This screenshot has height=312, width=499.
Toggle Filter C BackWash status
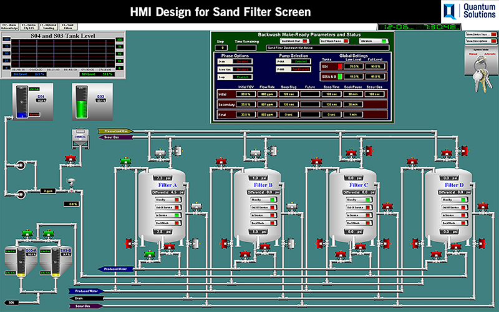click(367, 222)
